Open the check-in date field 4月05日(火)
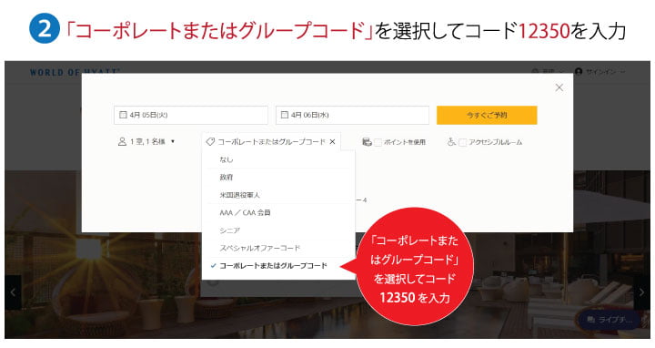655x348 pixels. click(191, 115)
